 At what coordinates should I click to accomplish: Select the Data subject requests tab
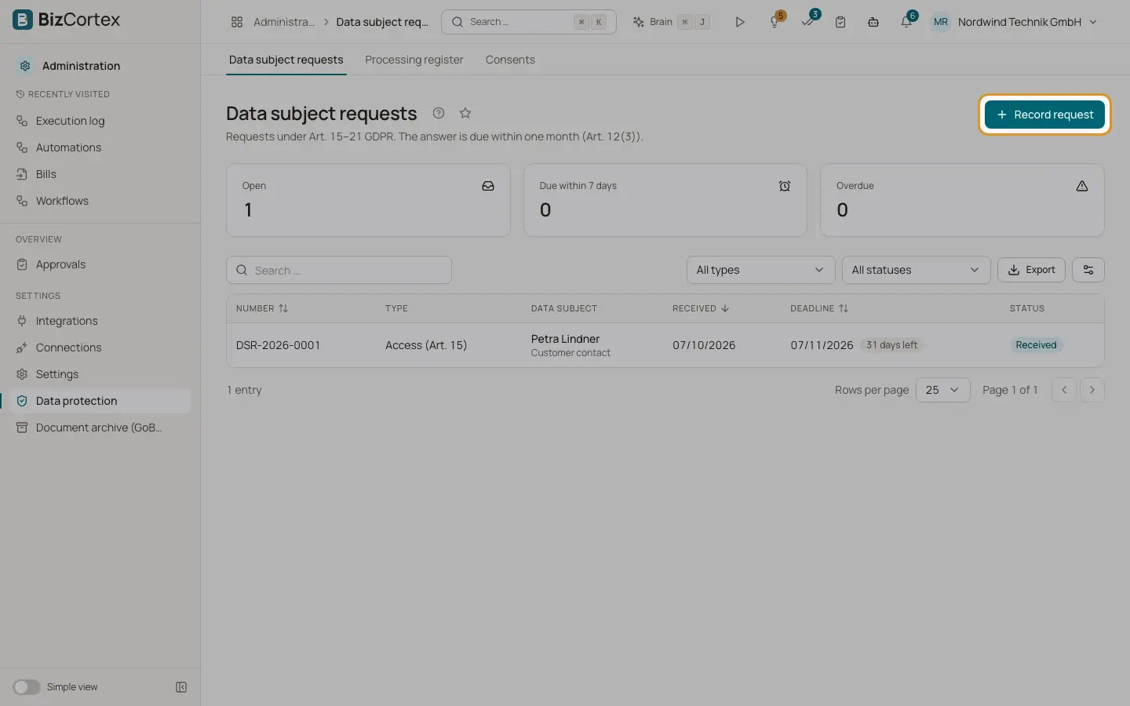click(x=286, y=60)
